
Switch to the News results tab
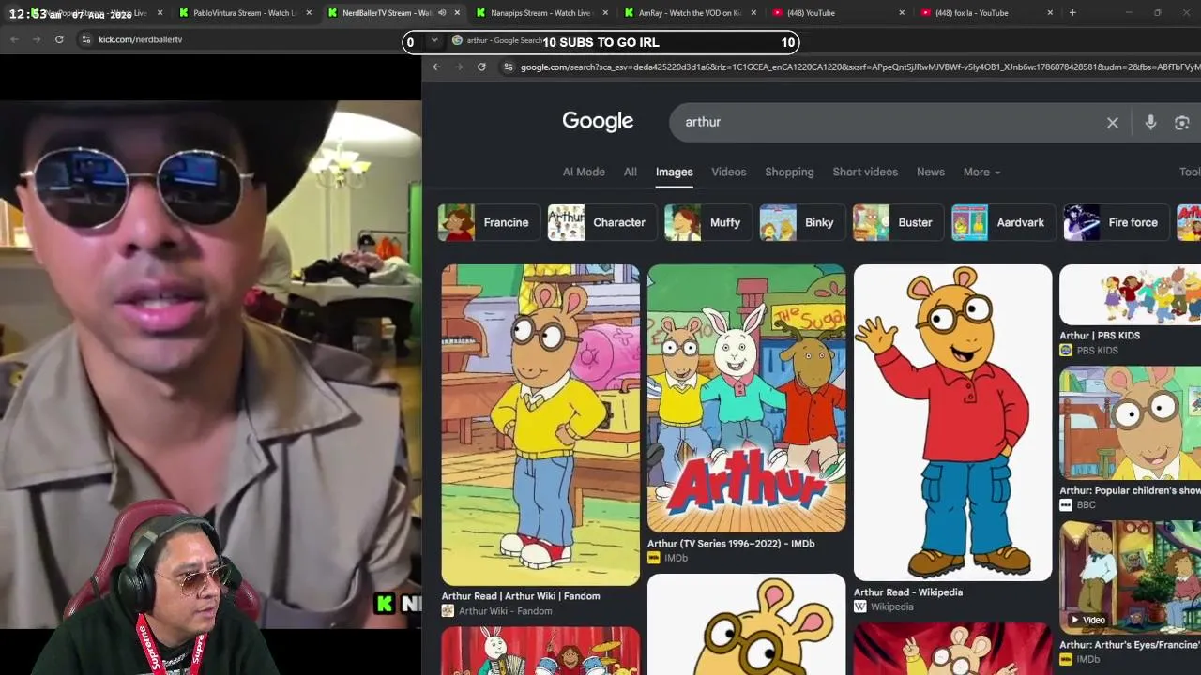pyautogui.click(x=931, y=172)
